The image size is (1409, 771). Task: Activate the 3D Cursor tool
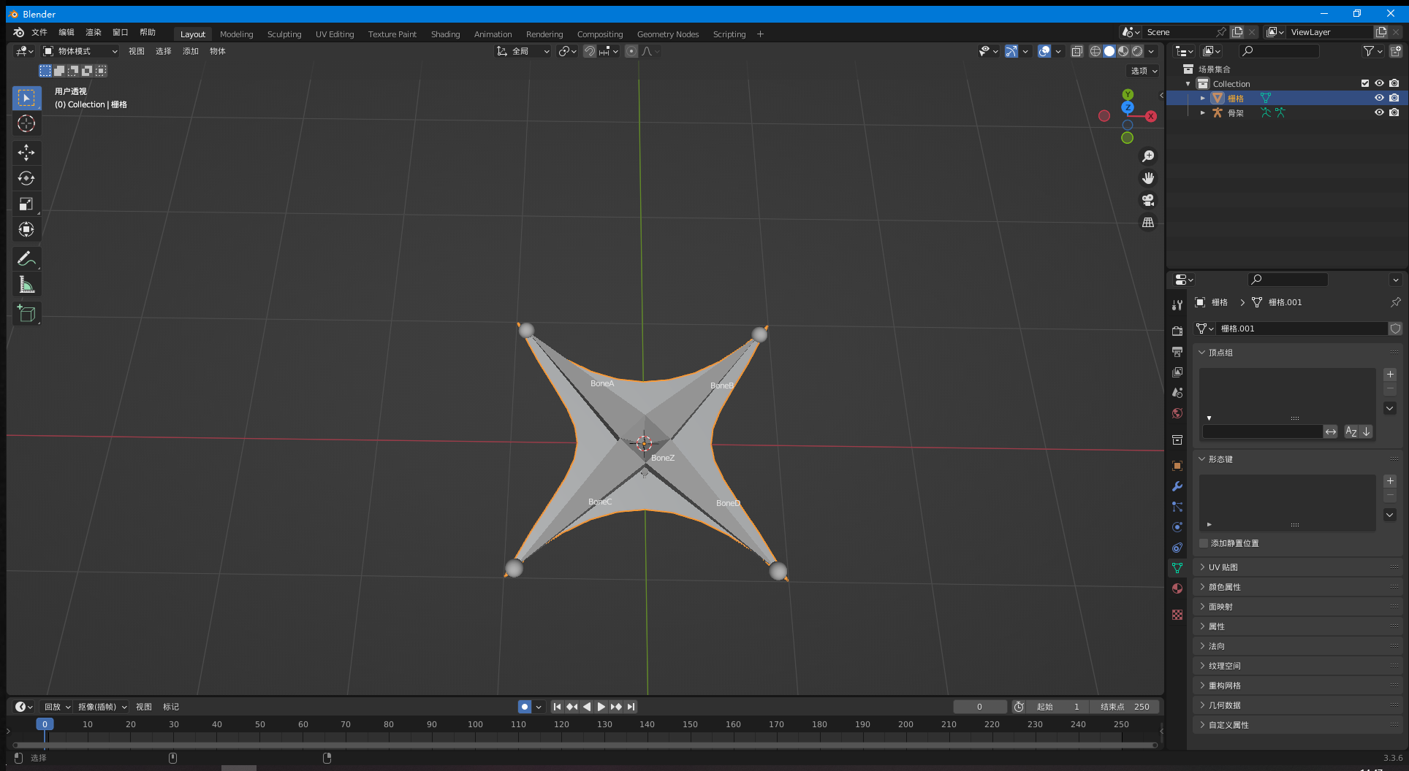coord(26,123)
